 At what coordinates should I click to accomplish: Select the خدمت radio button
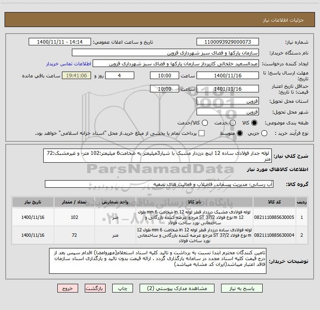233,123
